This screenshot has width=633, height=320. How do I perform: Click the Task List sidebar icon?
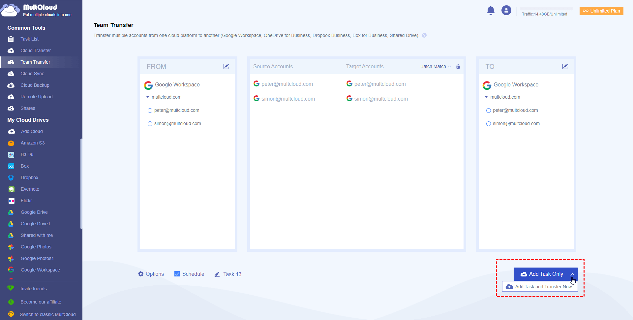[11, 39]
